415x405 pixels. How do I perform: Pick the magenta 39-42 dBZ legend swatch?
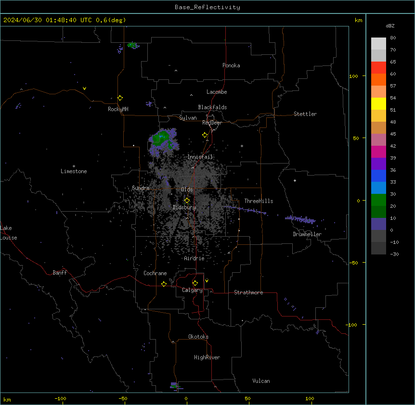(378, 152)
